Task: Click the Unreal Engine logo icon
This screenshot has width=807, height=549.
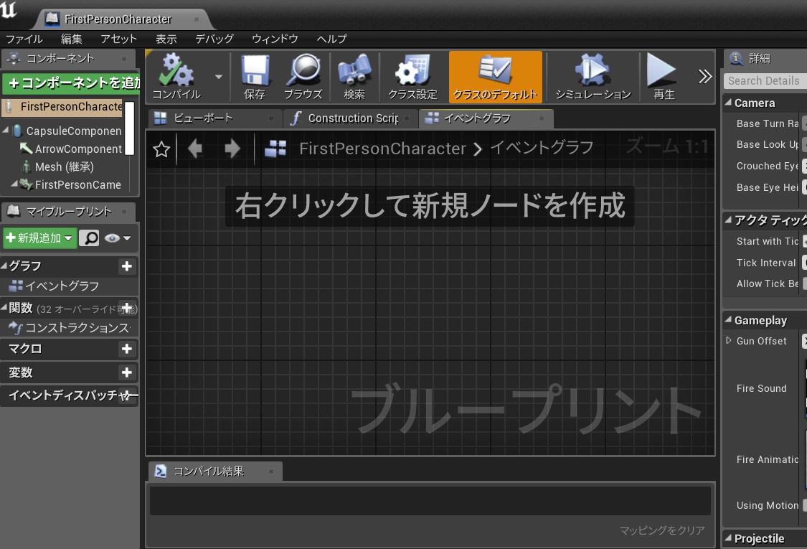Action: tap(9, 10)
